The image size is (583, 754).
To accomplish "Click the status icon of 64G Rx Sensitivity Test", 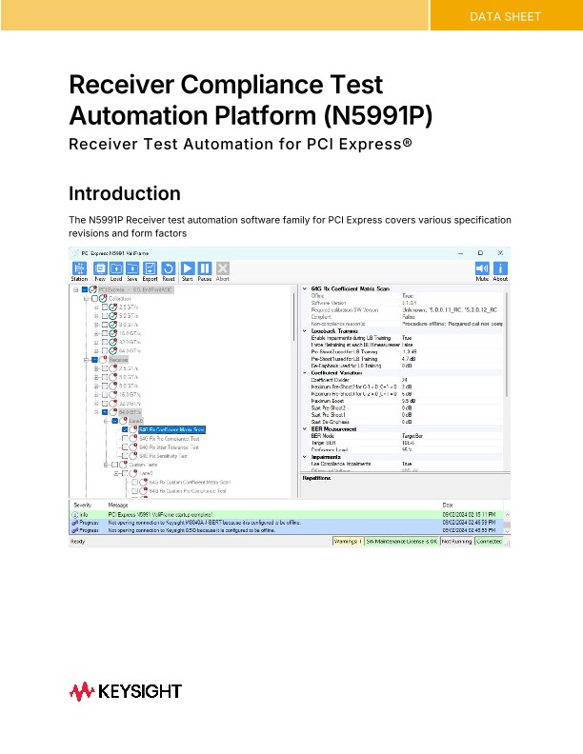I will (133, 456).
